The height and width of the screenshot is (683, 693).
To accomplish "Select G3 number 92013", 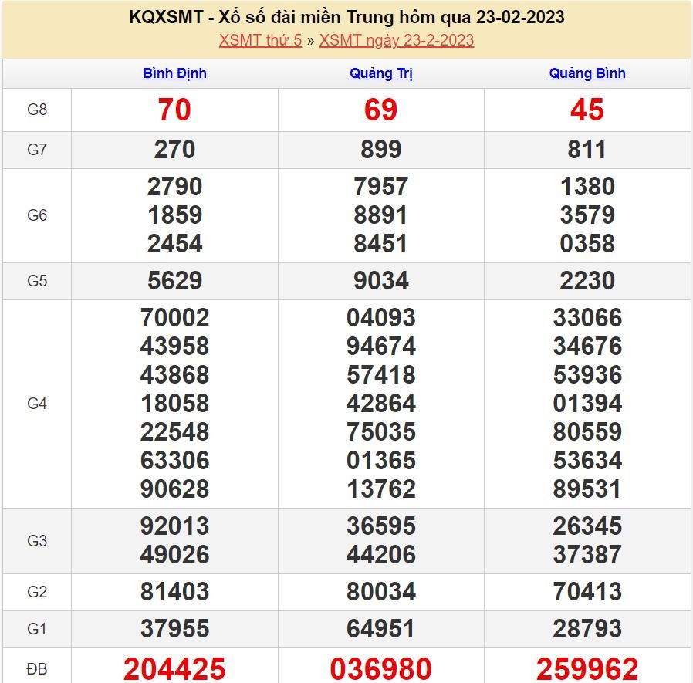I will (x=174, y=526).
